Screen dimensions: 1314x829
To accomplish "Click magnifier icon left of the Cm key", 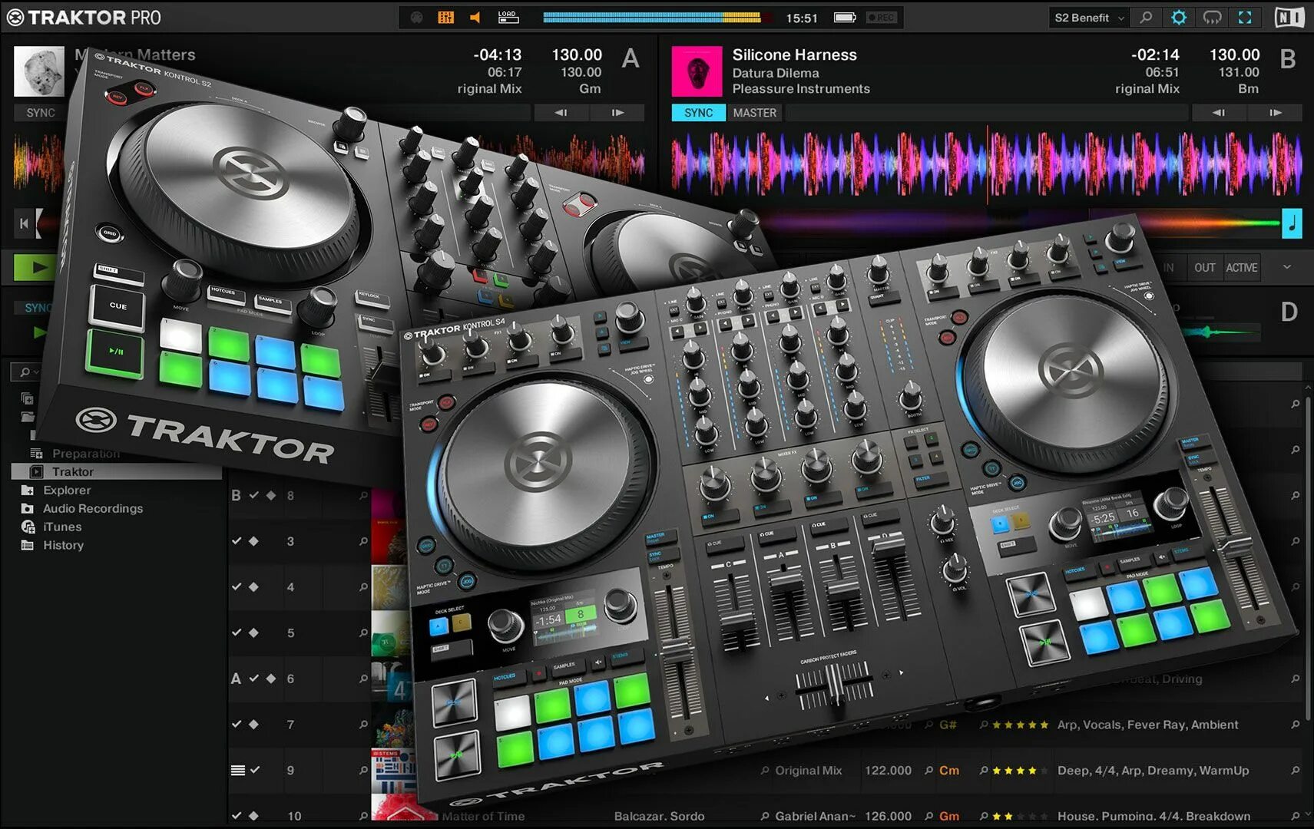I will tap(928, 770).
